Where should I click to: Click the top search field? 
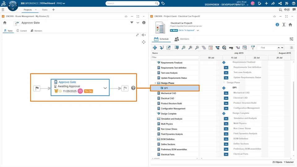(x=131, y=3)
